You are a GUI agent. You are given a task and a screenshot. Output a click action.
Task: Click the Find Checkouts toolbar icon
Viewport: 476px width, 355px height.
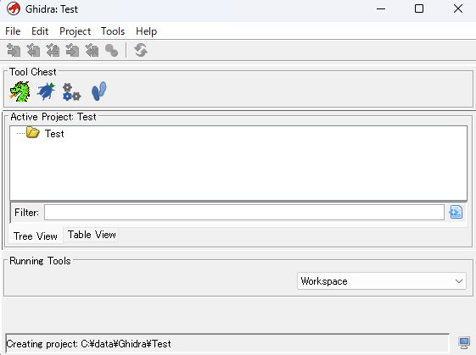click(111, 50)
